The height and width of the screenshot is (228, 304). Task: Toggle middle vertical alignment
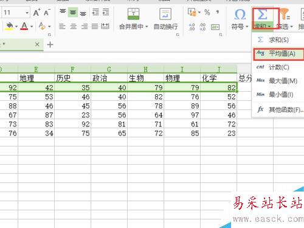tap(73, 12)
